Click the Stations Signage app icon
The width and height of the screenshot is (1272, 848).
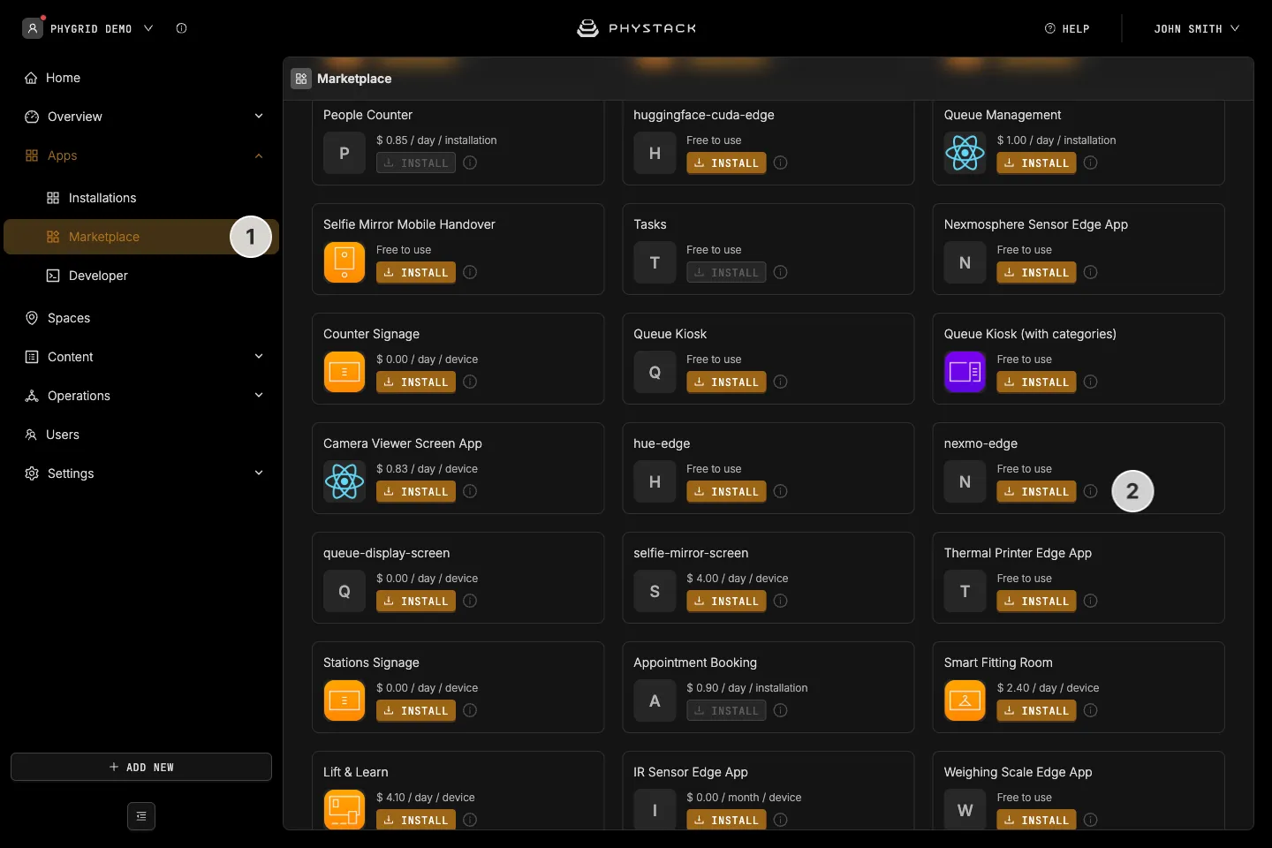tap(344, 700)
